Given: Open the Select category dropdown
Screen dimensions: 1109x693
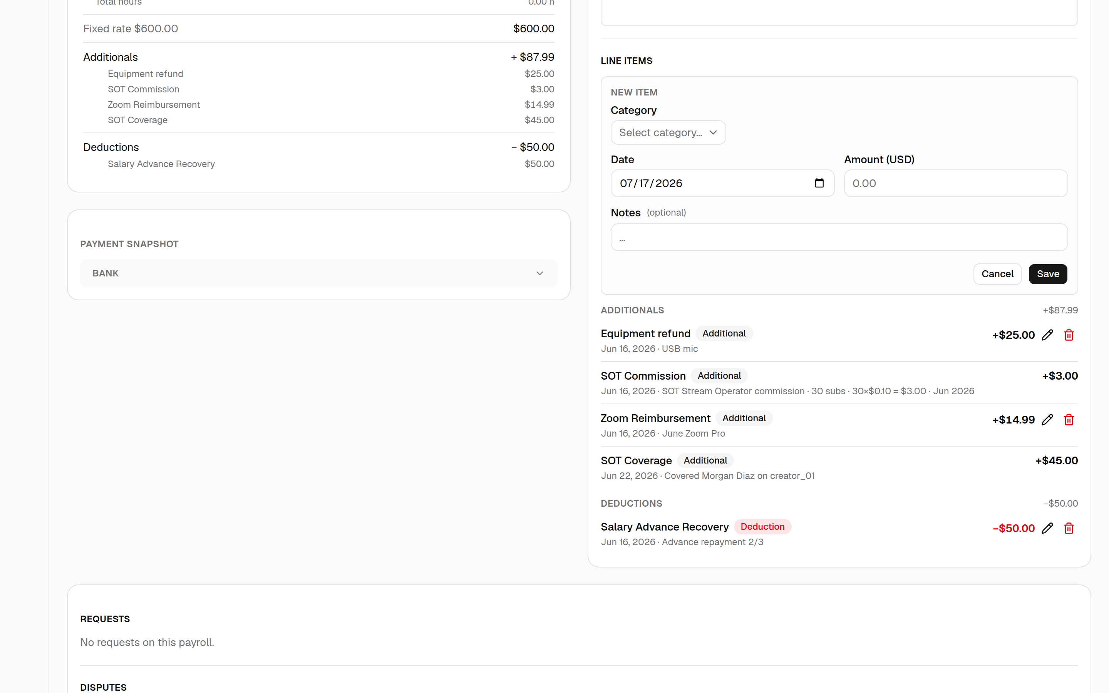Looking at the screenshot, I should (668, 132).
